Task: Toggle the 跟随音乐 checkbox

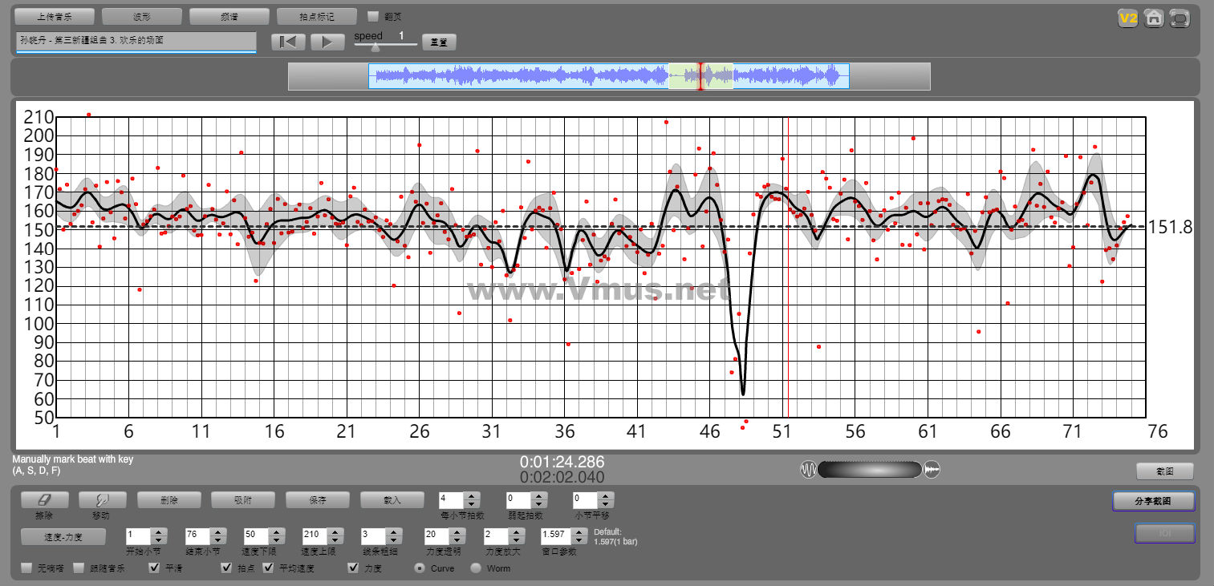Action: coord(79,568)
